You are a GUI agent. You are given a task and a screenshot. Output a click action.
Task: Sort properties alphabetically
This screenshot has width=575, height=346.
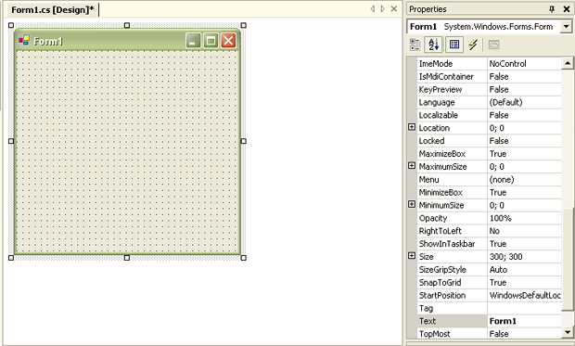(433, 45)
